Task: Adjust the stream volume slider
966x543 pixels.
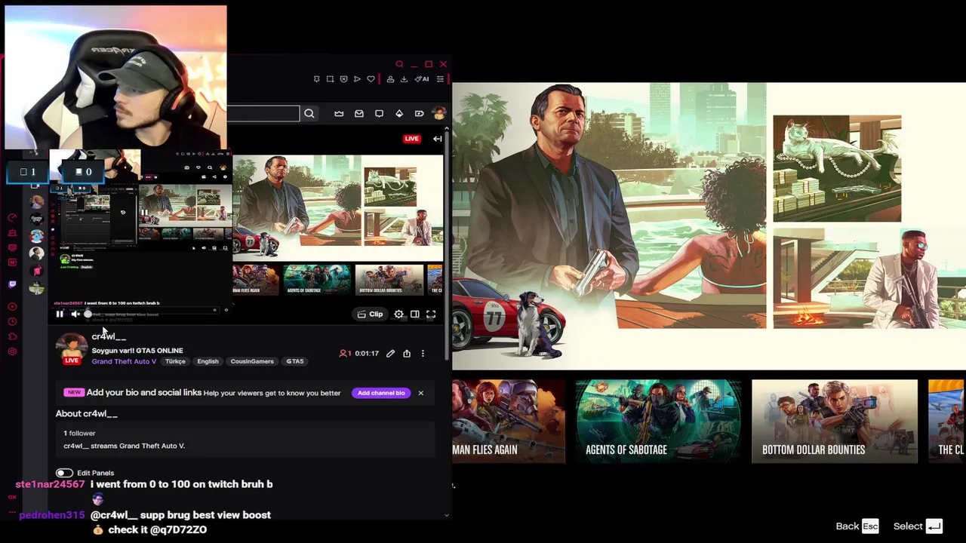Action: tap(88, 314)
